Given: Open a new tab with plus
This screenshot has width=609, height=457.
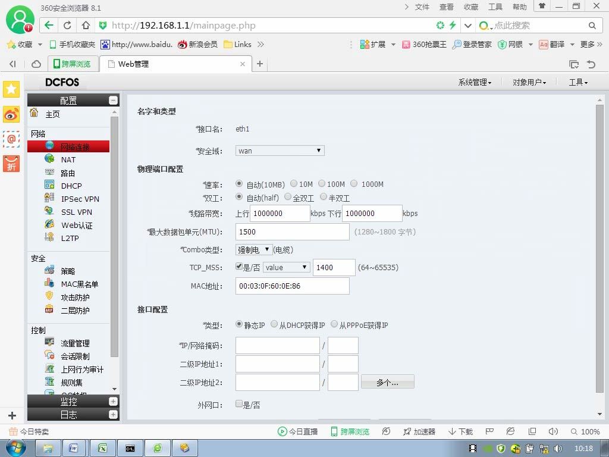Looking at the screenshot, I should 260,64.
